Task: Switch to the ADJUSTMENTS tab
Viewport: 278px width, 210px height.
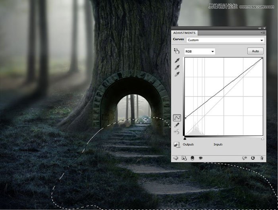Action: click(184, 33)
